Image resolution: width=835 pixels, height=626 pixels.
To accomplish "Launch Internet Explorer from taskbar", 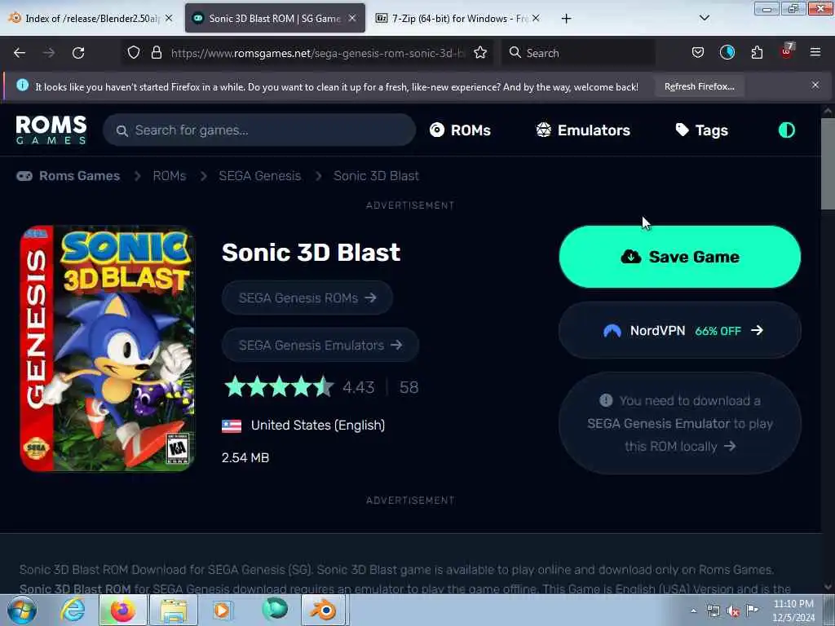I will tap(73, 610).
